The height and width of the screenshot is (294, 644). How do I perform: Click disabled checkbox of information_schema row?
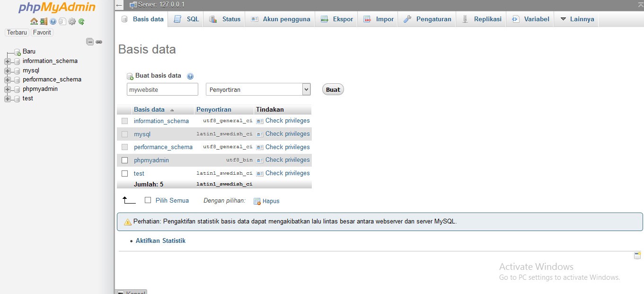tap(125, 121)
